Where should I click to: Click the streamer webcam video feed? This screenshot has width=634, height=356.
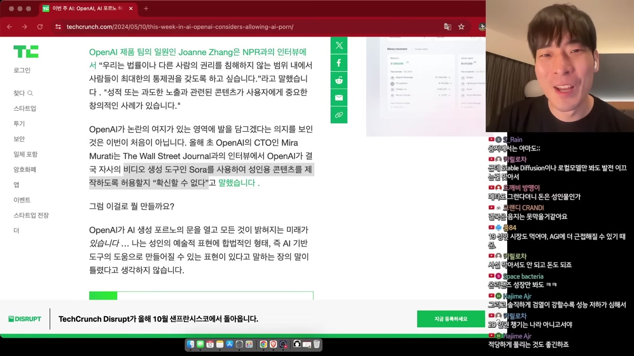(560, 66)
